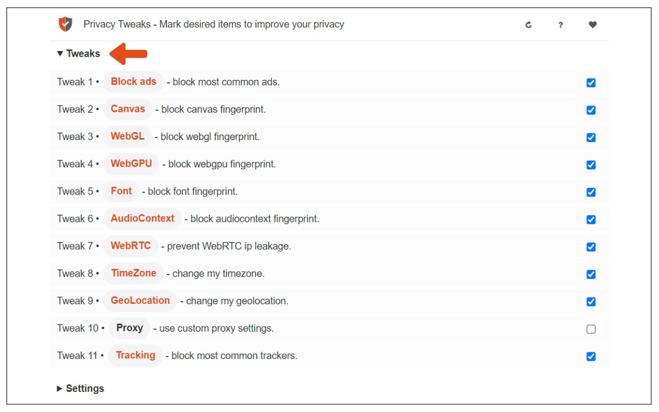Open the help question mark icon
The height and width of the screenshot is (412, 659).
(x=561, y=25)
